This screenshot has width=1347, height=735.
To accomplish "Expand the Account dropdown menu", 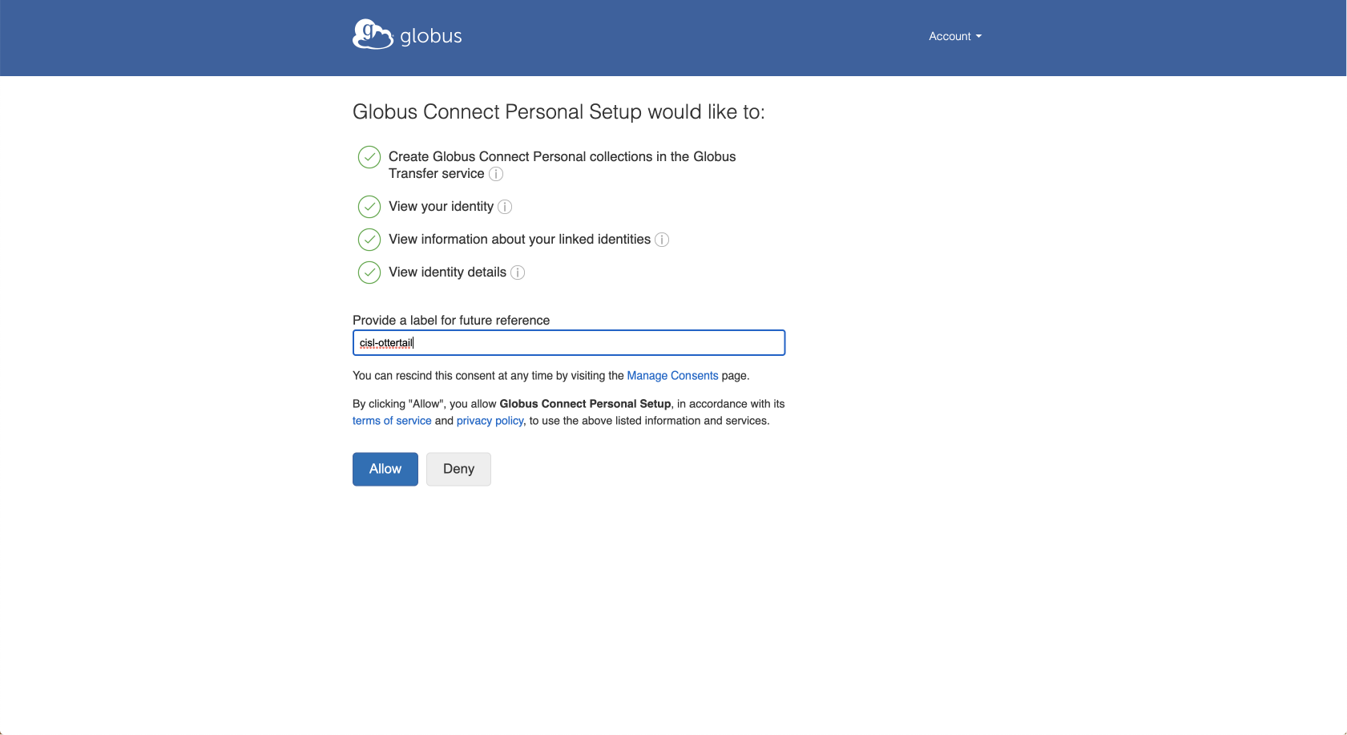I will (954, 36).
